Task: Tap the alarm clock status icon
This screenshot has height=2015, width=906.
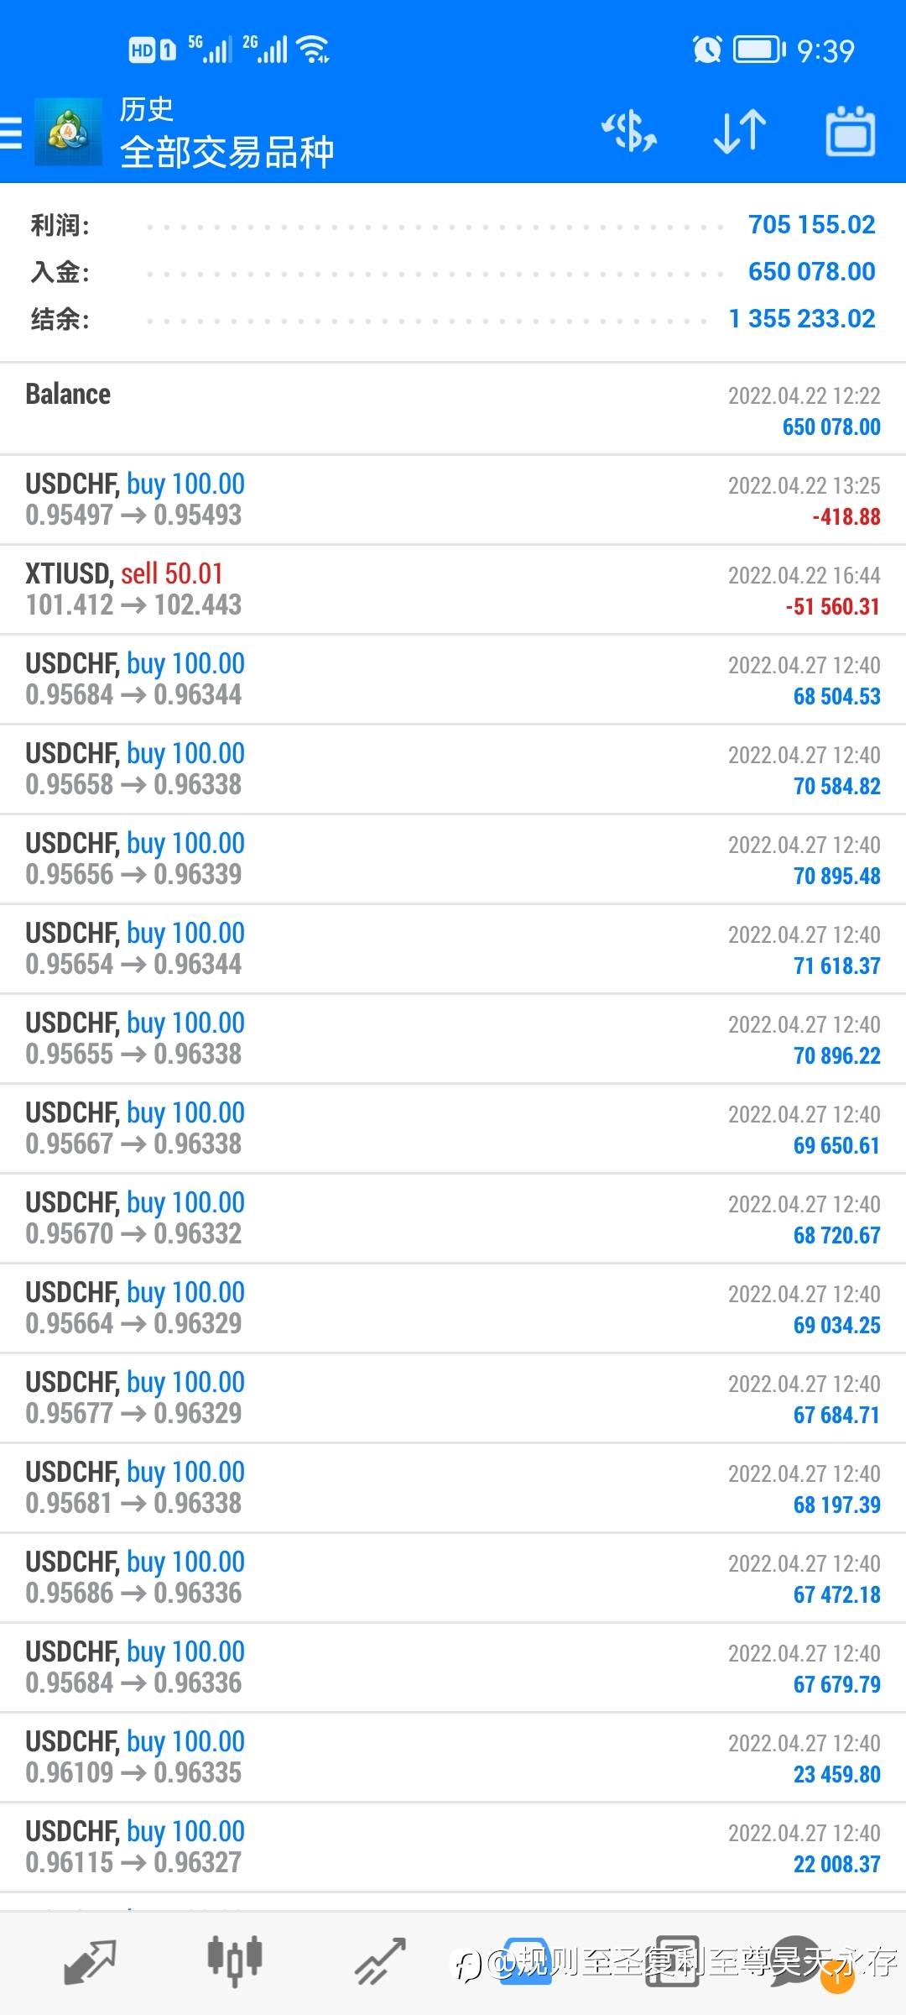Action: tap(706, 50)
